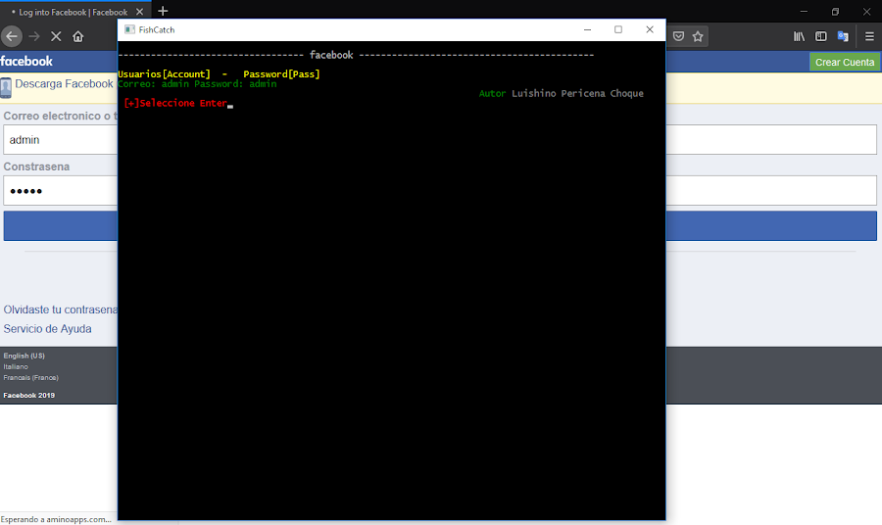Click the browser forward arrow

click(x=34, y=36)
